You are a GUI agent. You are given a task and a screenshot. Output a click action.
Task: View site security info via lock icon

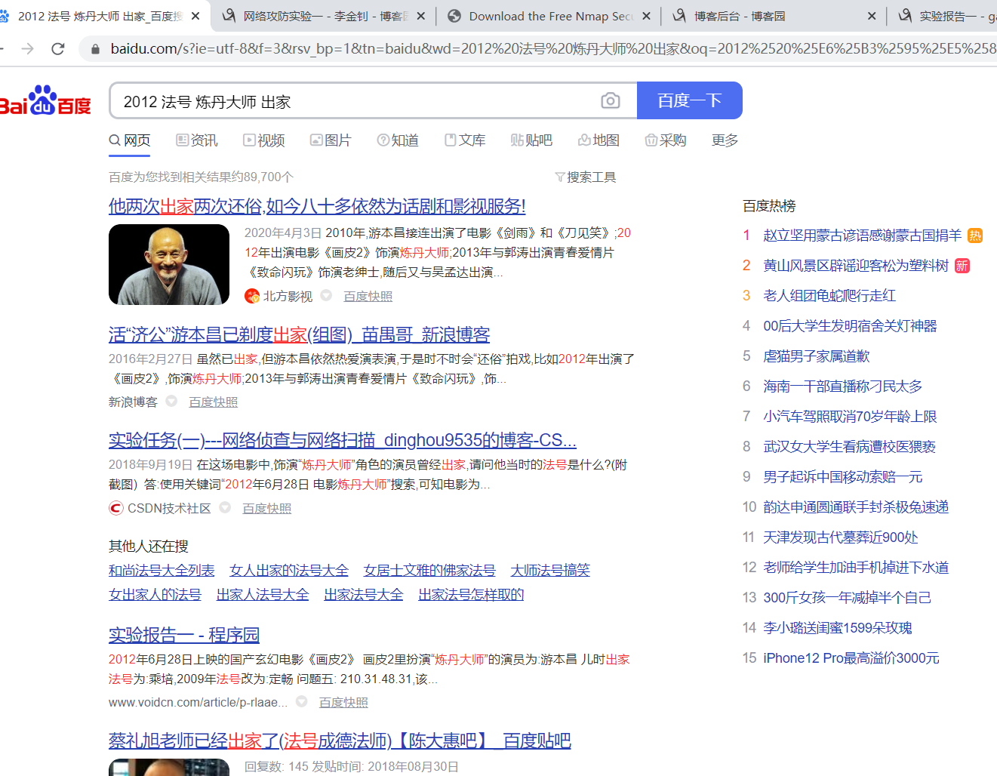(x=95, y=49)
